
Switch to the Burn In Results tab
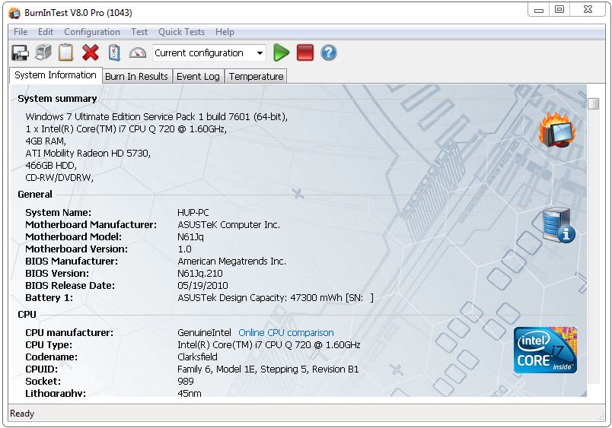[136, 76]
